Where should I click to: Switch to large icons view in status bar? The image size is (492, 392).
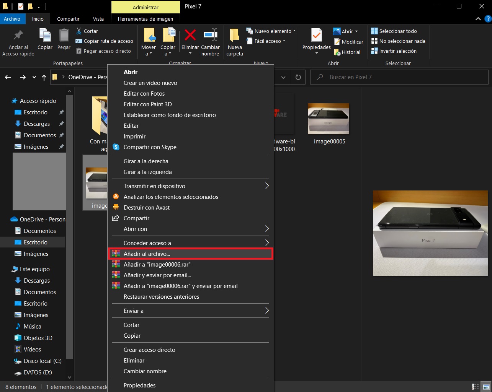tap(485, 387)
